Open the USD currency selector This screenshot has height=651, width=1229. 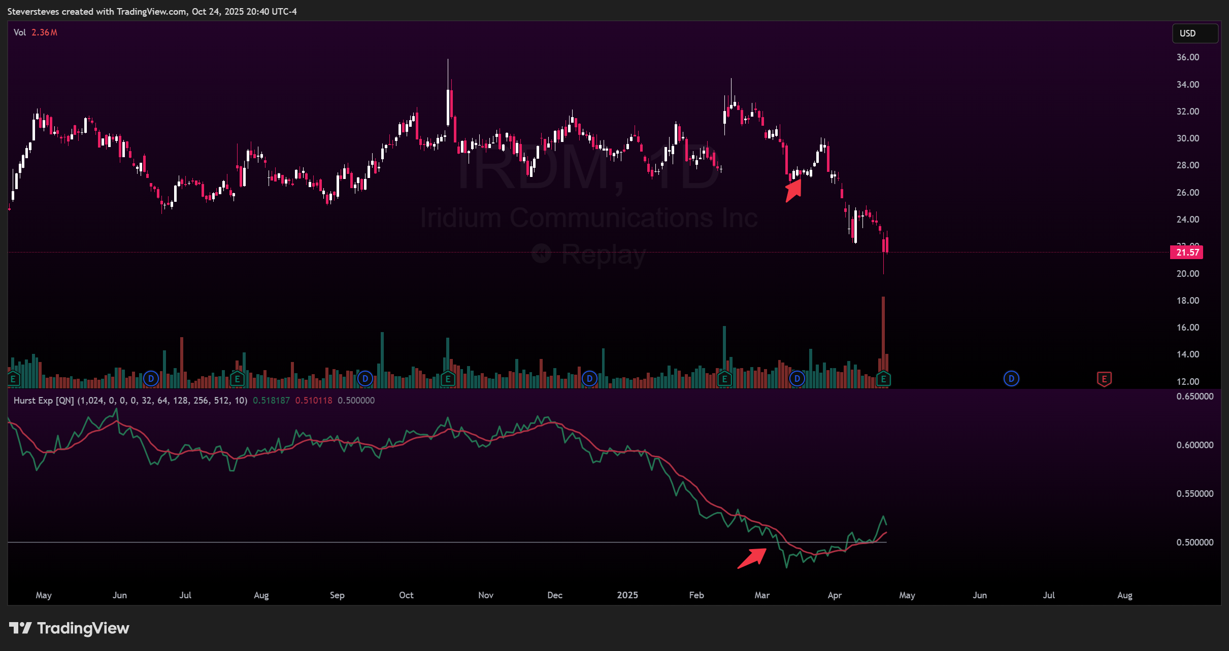[1195, 33]
